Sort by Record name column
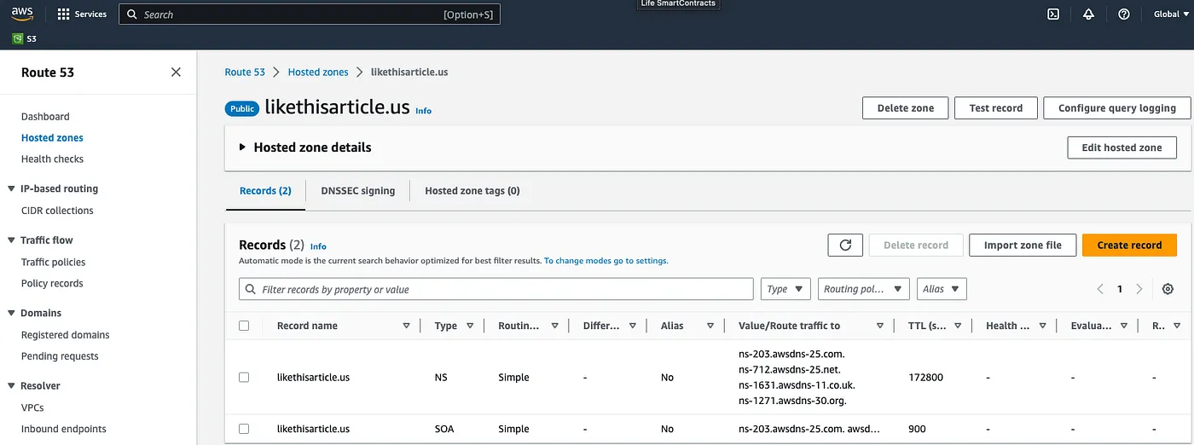1194x445 pixels. 406,326
